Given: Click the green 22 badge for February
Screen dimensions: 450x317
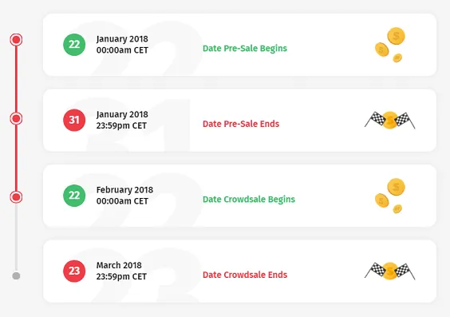Looking at the screenshot, I should point(74,196).
